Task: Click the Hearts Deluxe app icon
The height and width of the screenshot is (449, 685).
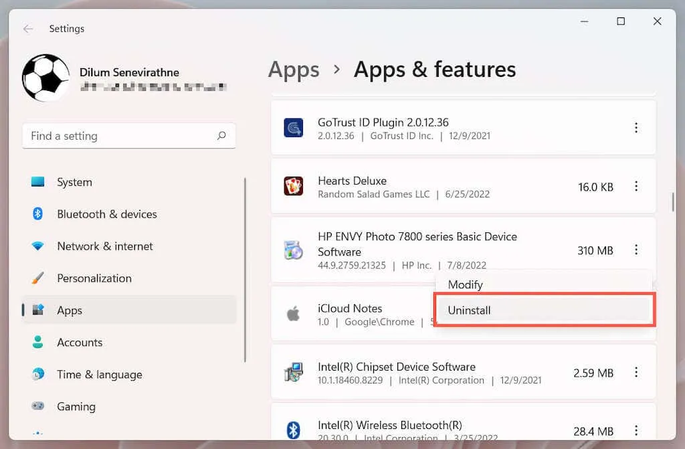Action: tap(293, 187)
